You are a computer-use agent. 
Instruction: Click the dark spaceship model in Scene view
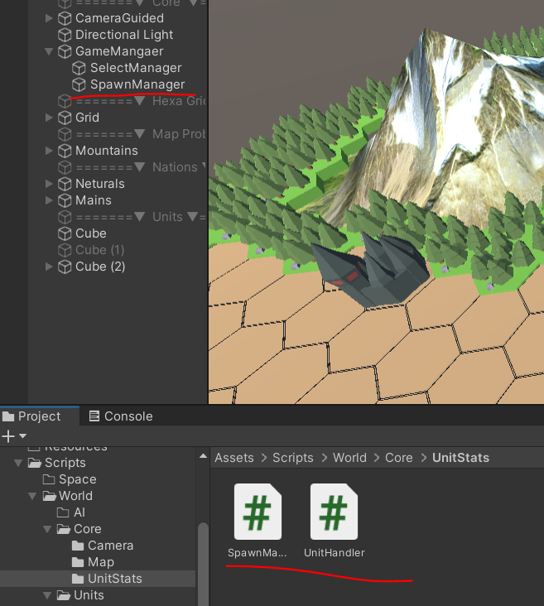pyautogui.click(x=370, y=270)
